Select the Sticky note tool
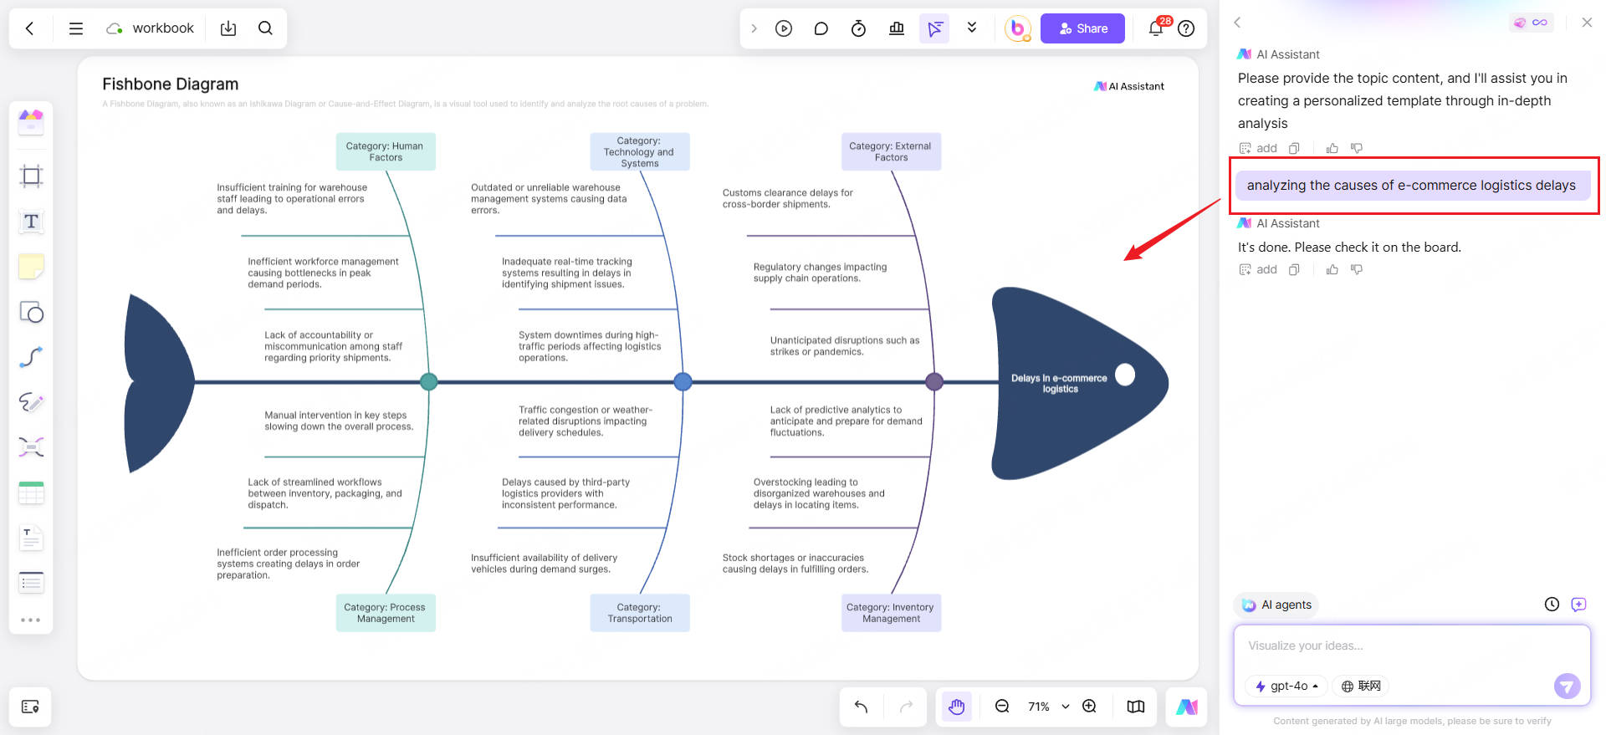This screenshot has height=735, width=1606. [31, 267]
